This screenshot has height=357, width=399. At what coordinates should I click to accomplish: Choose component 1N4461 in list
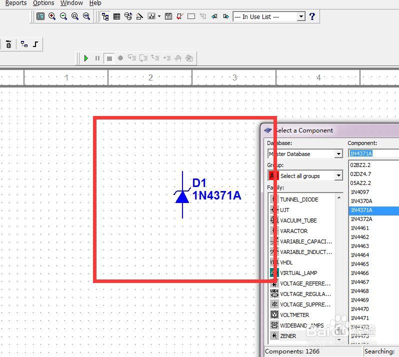click(359, 228)
